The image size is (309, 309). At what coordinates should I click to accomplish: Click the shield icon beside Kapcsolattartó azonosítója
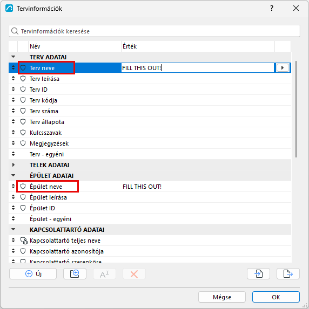[x=23, y=251]
